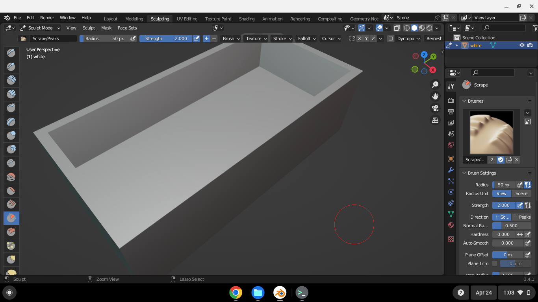Open Modifiers tab with the wrench icon

pyautogui.click(x=451, y=170)
